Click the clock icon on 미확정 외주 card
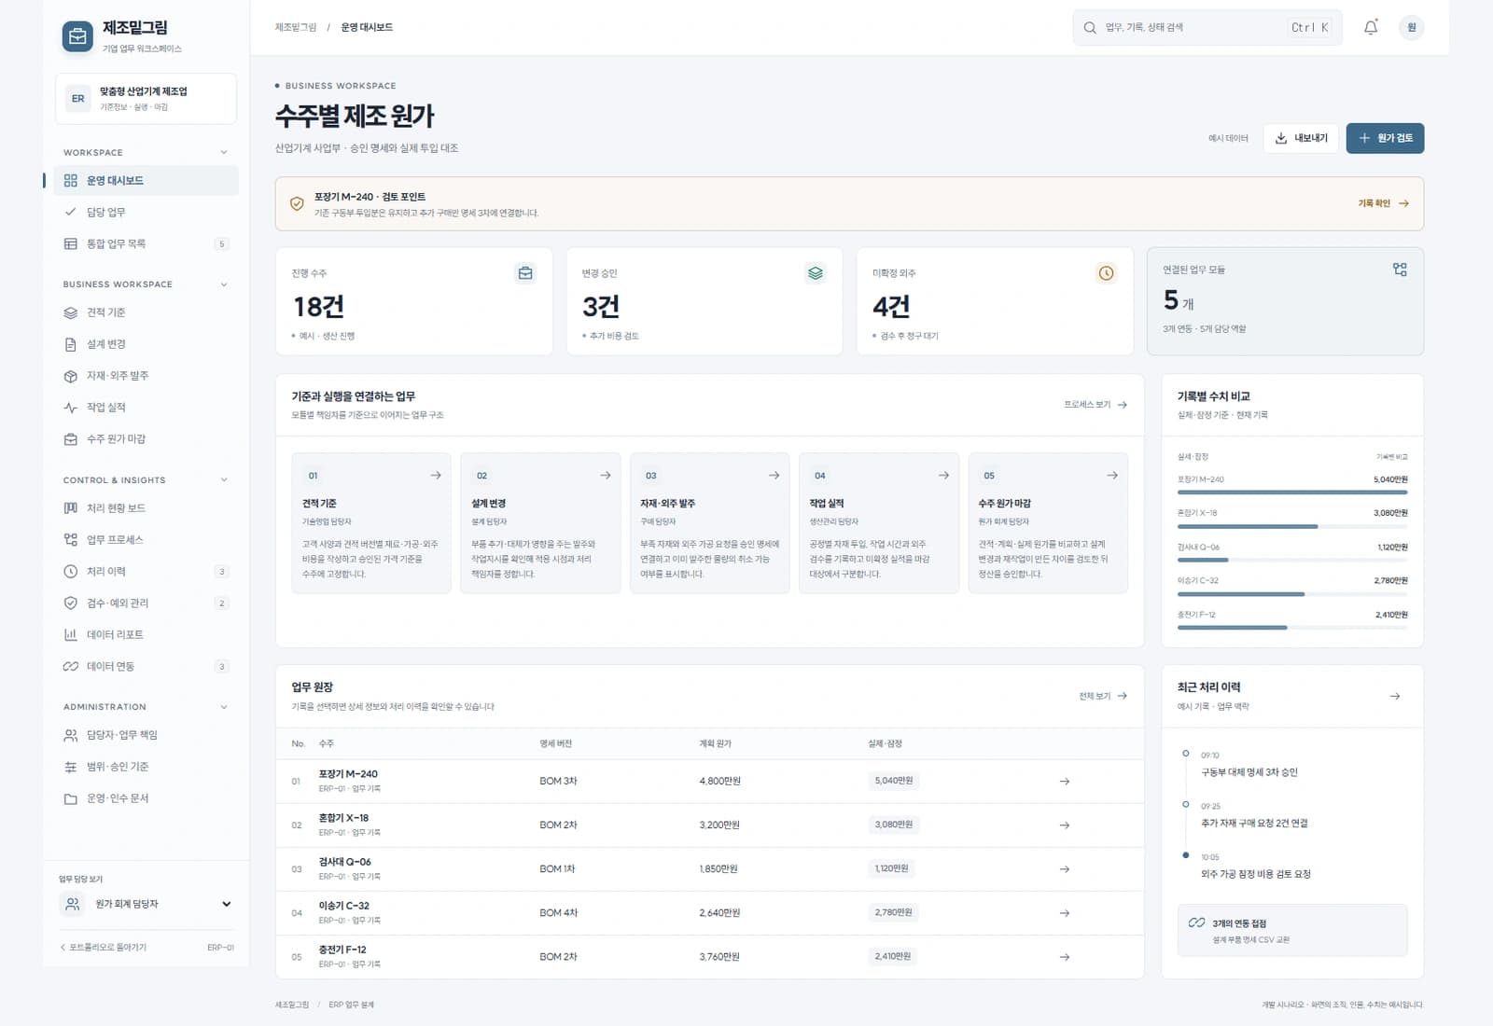This screenshot has height=1026, width=1493. click(x=1106, y=273)
